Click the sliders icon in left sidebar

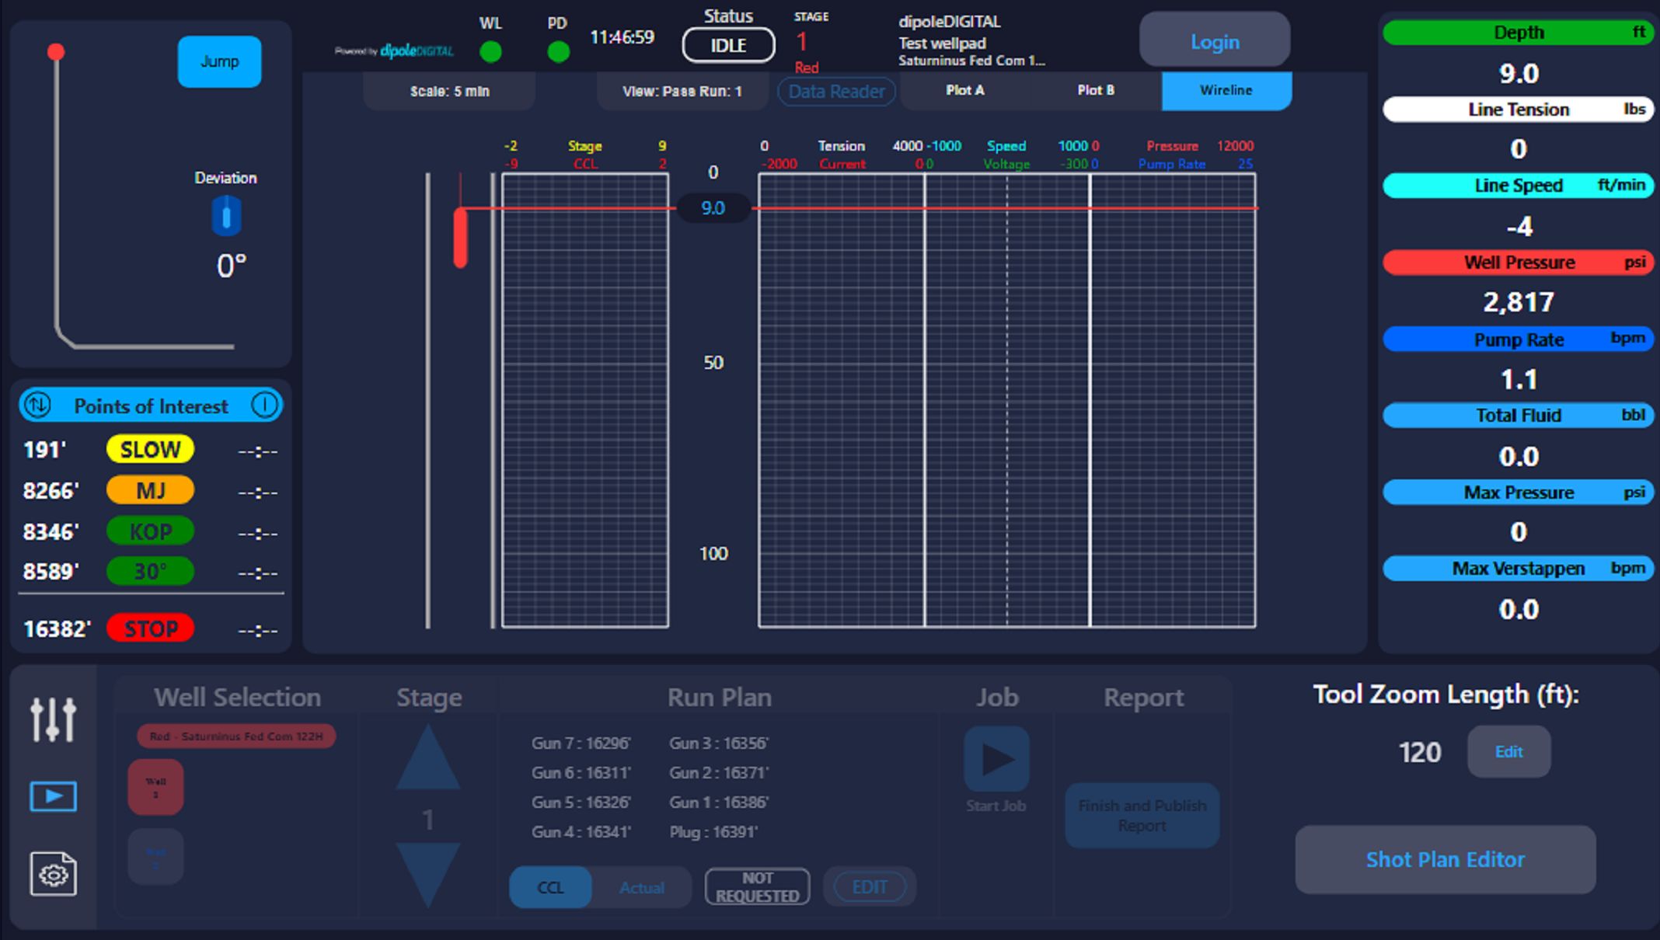53,719
